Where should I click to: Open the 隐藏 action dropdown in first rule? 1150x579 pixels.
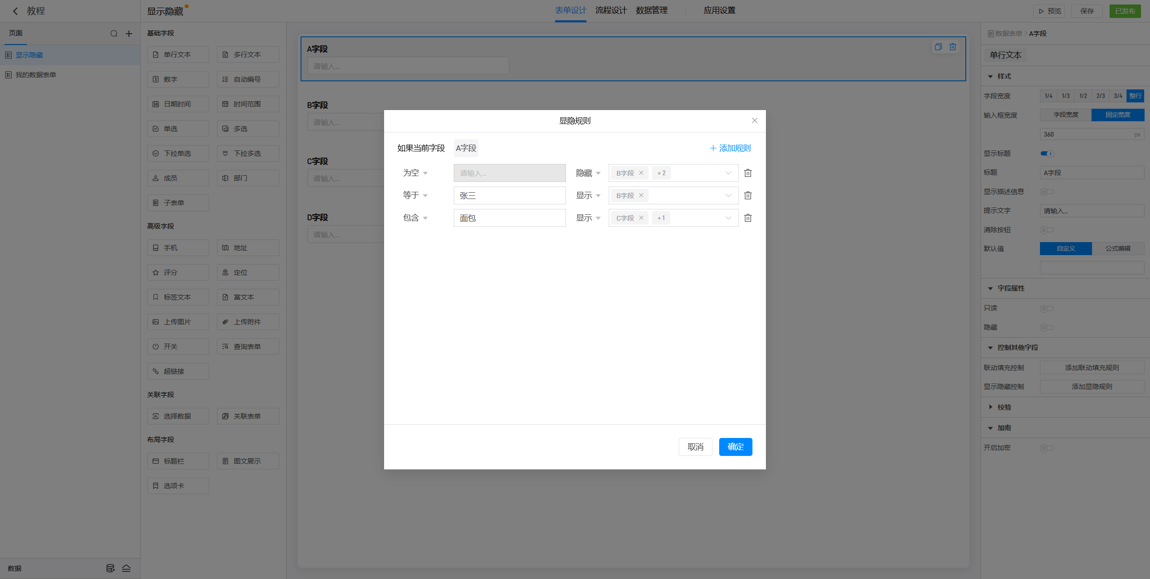coord(588,173)
